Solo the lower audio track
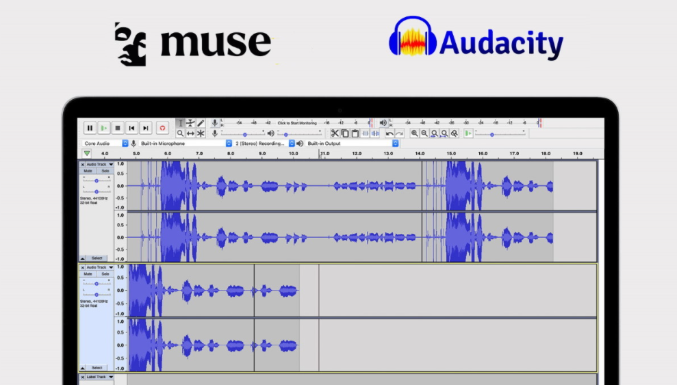Viewport: 677px width, 385px height. [x=105, y=274]
